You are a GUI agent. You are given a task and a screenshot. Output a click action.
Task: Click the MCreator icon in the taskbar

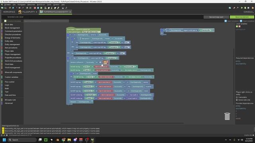click(x=92, y=140)
